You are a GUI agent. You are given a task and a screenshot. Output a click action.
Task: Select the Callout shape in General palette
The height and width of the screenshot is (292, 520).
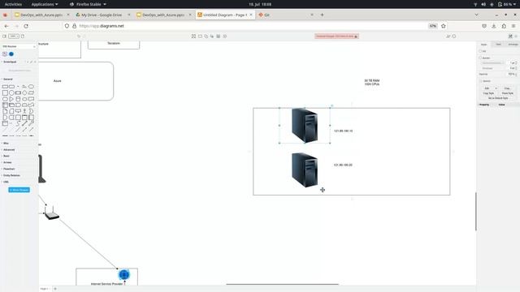click(18, 111)
